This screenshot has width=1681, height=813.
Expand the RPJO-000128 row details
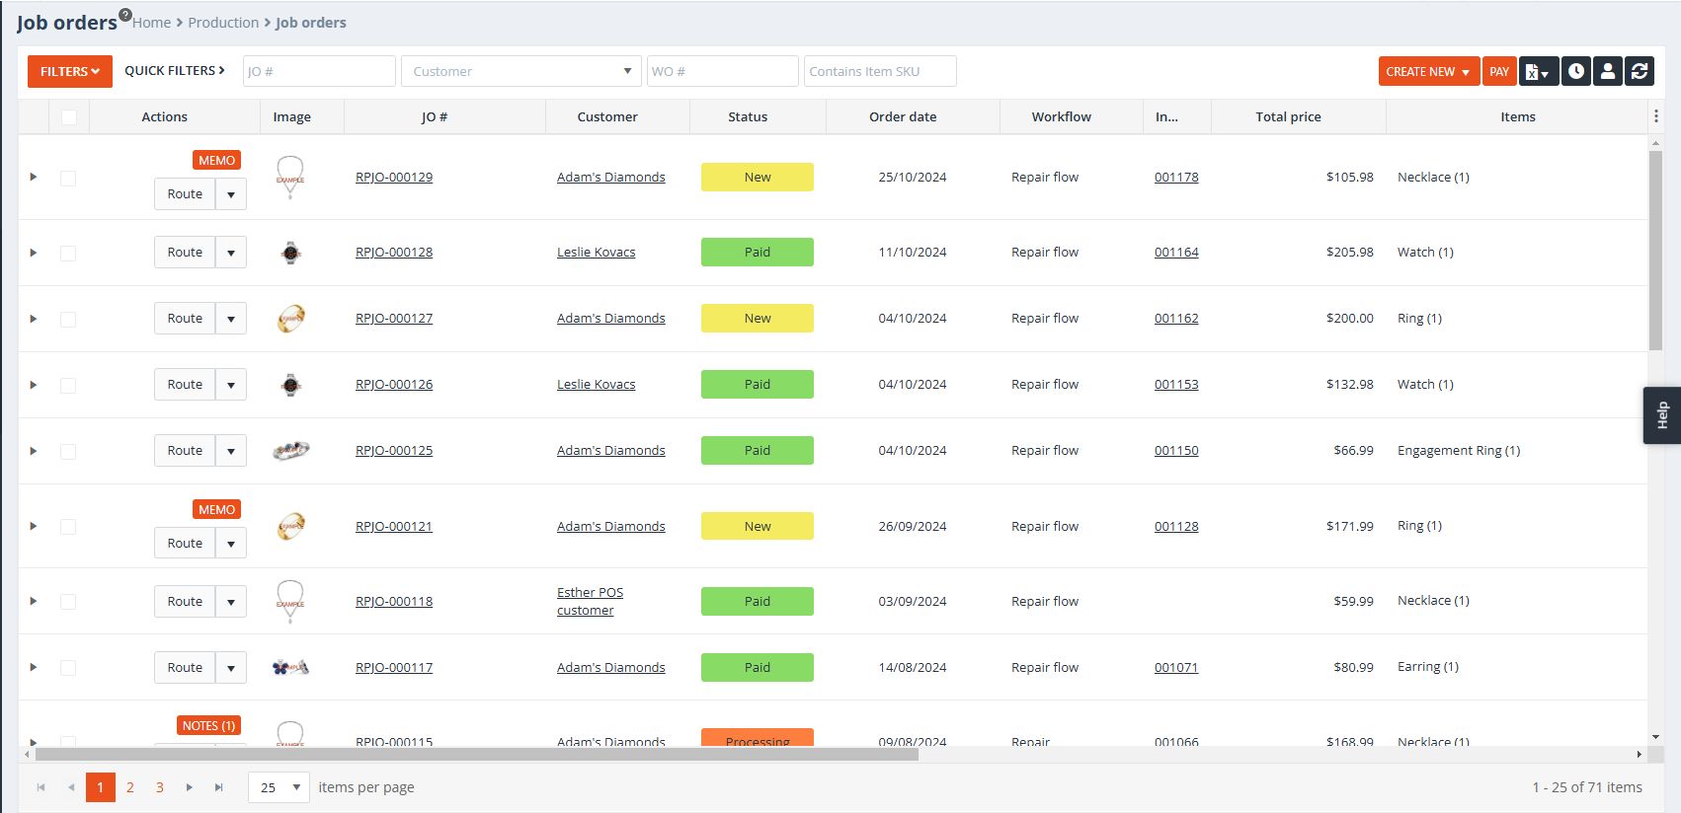click(34, 253)
